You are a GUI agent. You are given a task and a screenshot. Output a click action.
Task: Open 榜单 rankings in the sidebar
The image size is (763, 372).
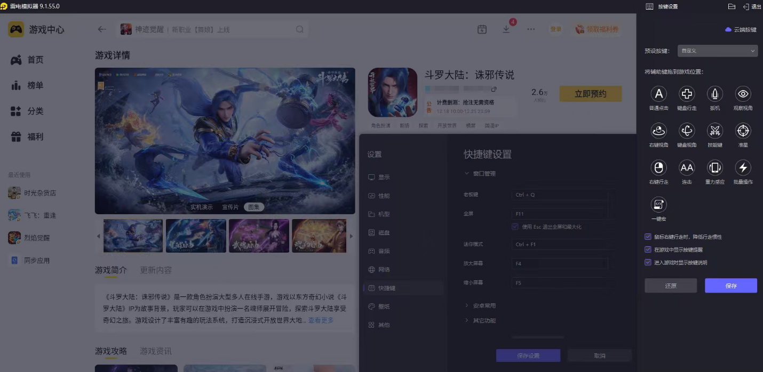point(27,85)
